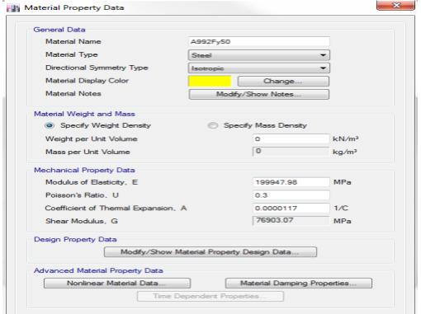421x314 pixels.
Task: Click the yellow Material Display Color swatch
Action: (x=210, y=82)
